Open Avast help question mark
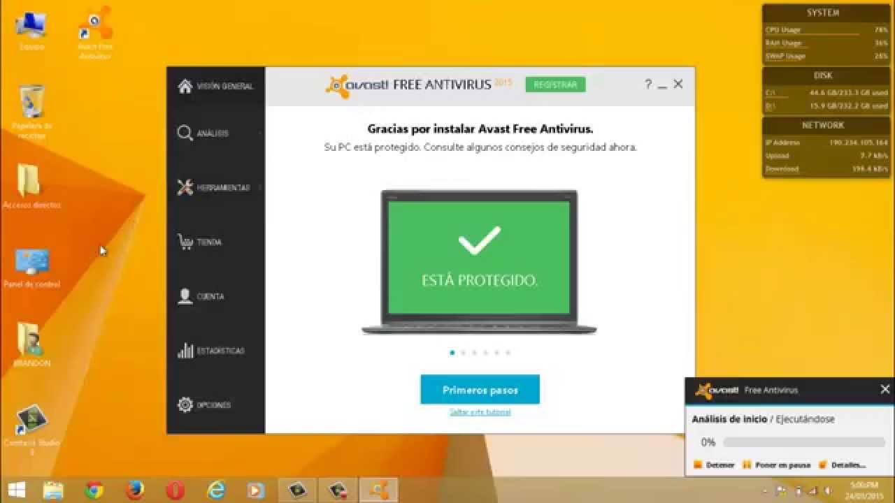 648,85
